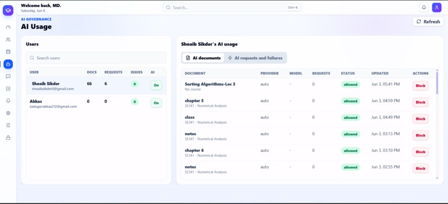Switch to AI requests and failures tab
The width and height of the screenshot is (448, 204).
[x=255, y=58]
